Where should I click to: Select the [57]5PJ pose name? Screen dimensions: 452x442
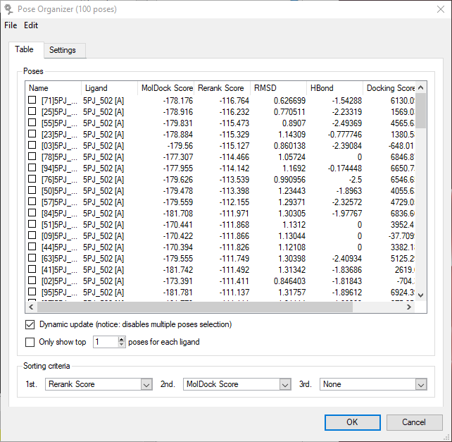click(x=59, y=202)
